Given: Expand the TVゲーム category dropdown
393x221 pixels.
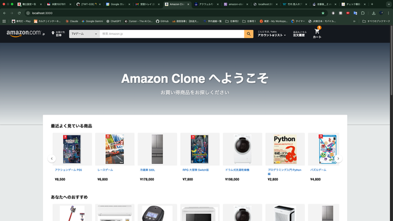Looking at the screenshot, I should (84, 34).
